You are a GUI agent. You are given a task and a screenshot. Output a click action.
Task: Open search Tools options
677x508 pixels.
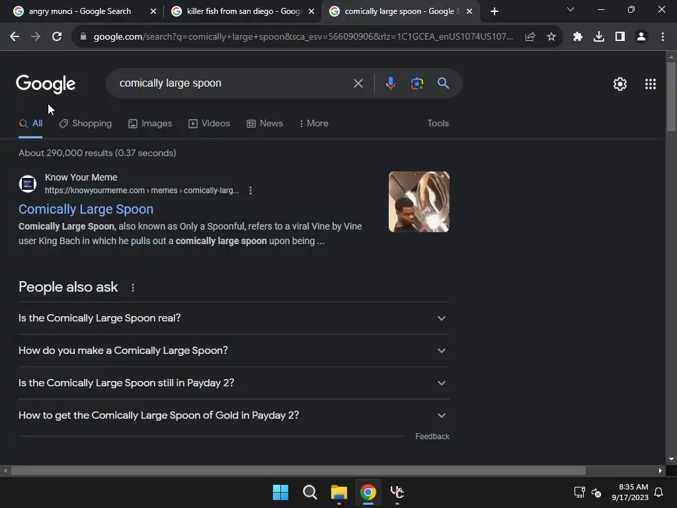coord(438,124)
